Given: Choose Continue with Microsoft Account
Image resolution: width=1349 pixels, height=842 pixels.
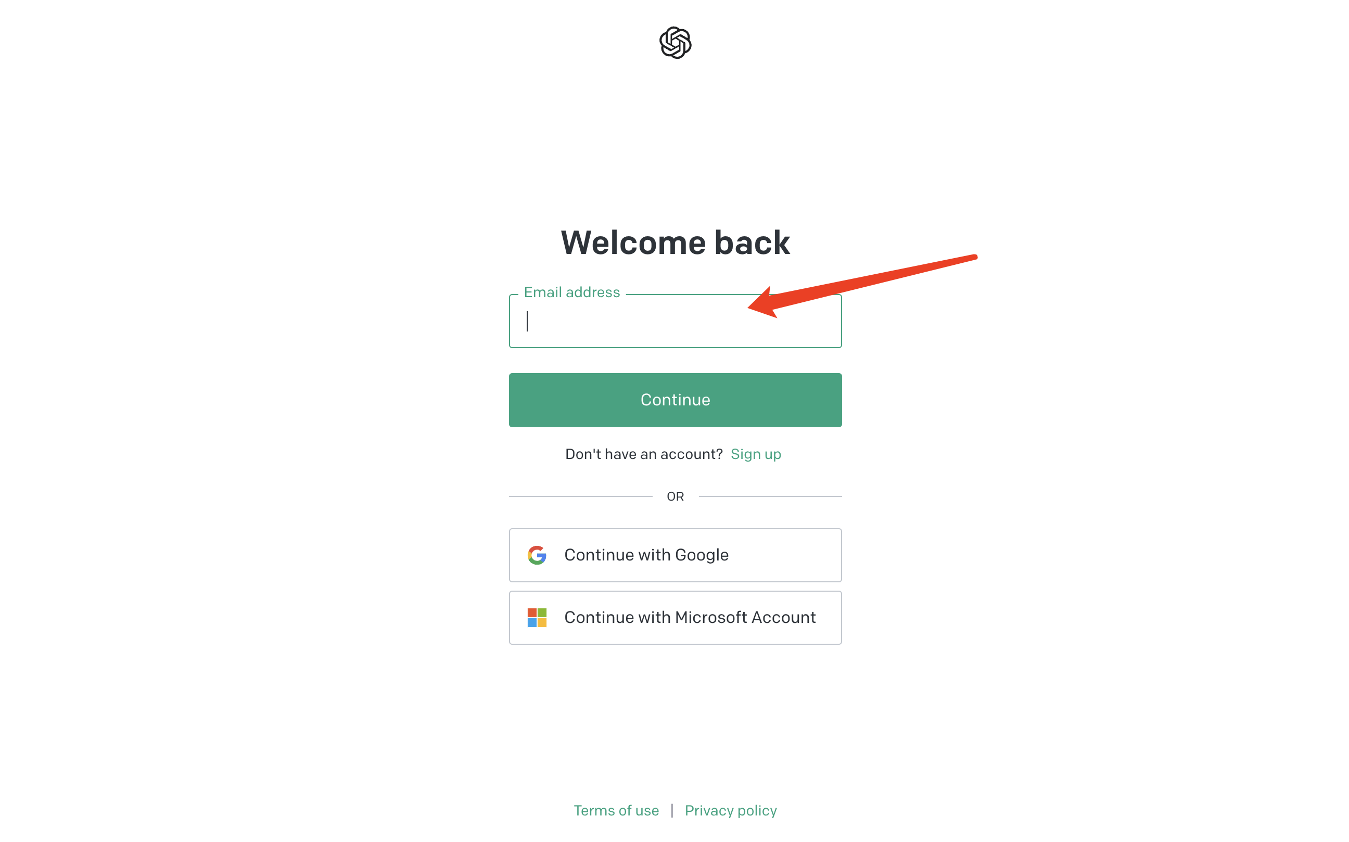Looking at the screenshot, I should [x=675, y=618].
